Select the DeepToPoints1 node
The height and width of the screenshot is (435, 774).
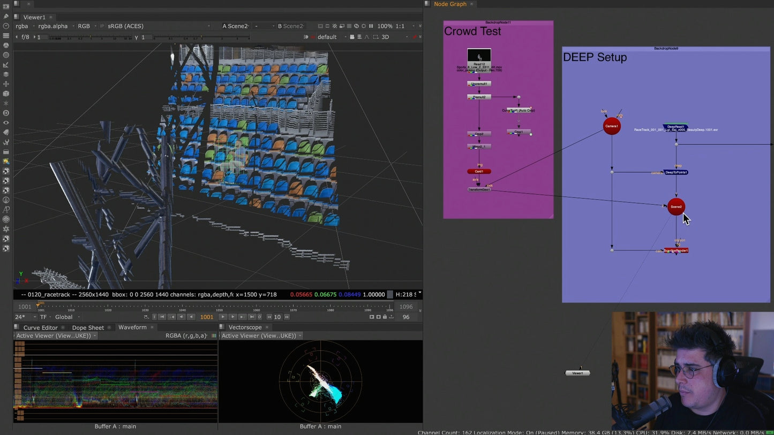675,172
